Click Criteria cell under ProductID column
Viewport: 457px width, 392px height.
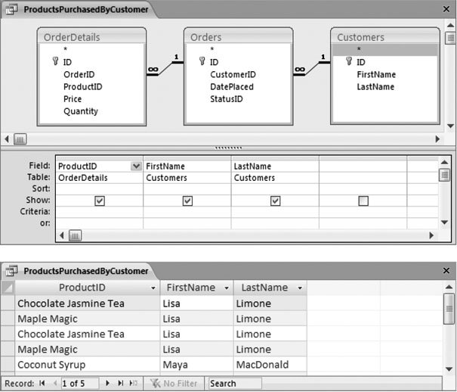click(100, 212)
